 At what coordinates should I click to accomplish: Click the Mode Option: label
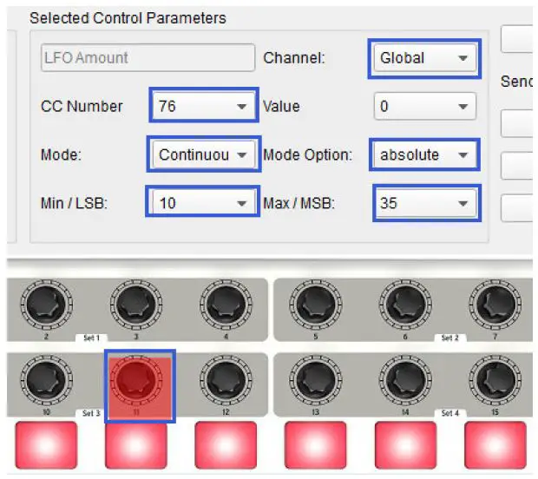tap(308, 155)
